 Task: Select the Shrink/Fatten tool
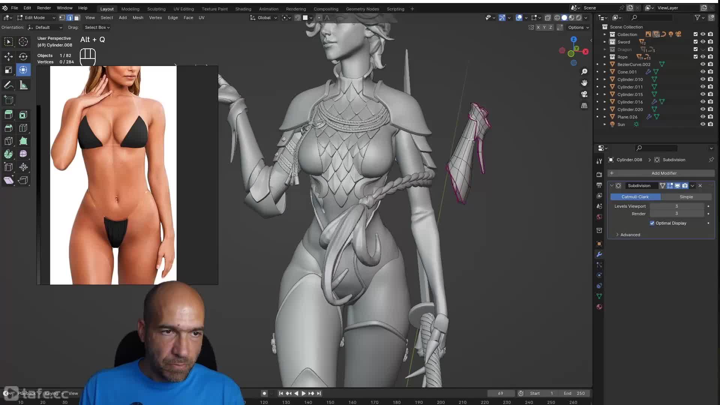tap(23, 167)
